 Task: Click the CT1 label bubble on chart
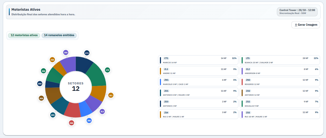pos(87,53)
